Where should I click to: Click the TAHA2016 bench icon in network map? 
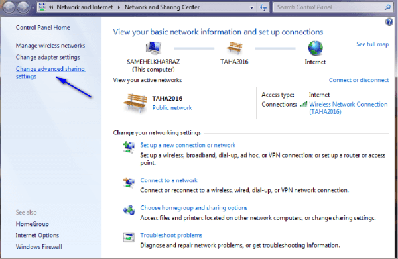(x=234, y=48)
